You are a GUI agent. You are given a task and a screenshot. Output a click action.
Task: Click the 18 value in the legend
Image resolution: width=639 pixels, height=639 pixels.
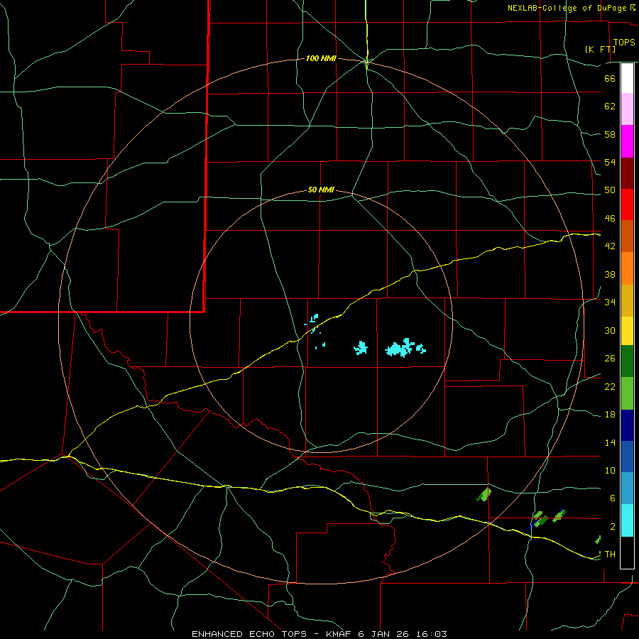tap(610, 415)
